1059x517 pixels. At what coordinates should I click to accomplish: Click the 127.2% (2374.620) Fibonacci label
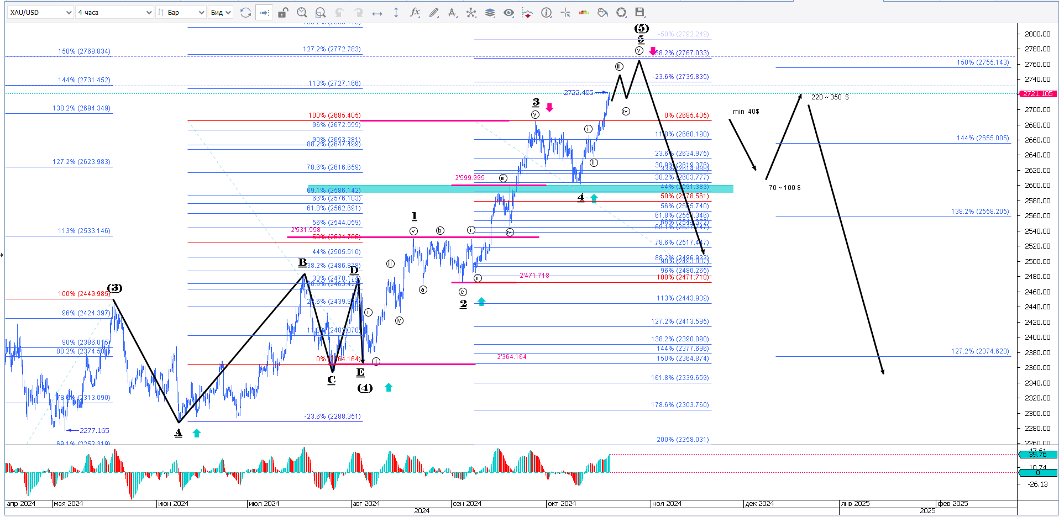tap(980, 351)
